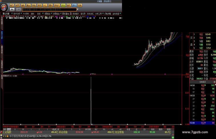The width and height of the screenshot is (216, 139).
Task: Click the star icon in news ticker
Action: click(7, 136)
